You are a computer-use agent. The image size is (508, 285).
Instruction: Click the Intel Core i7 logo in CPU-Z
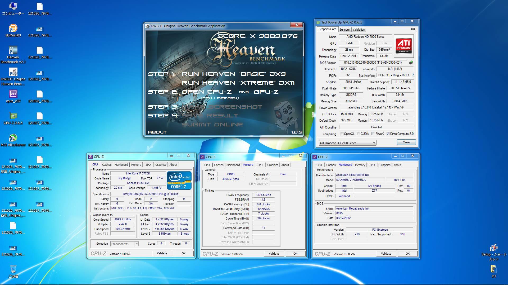[x=179, y=180]
